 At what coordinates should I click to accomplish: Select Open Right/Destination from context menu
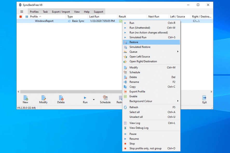point(151,61)
